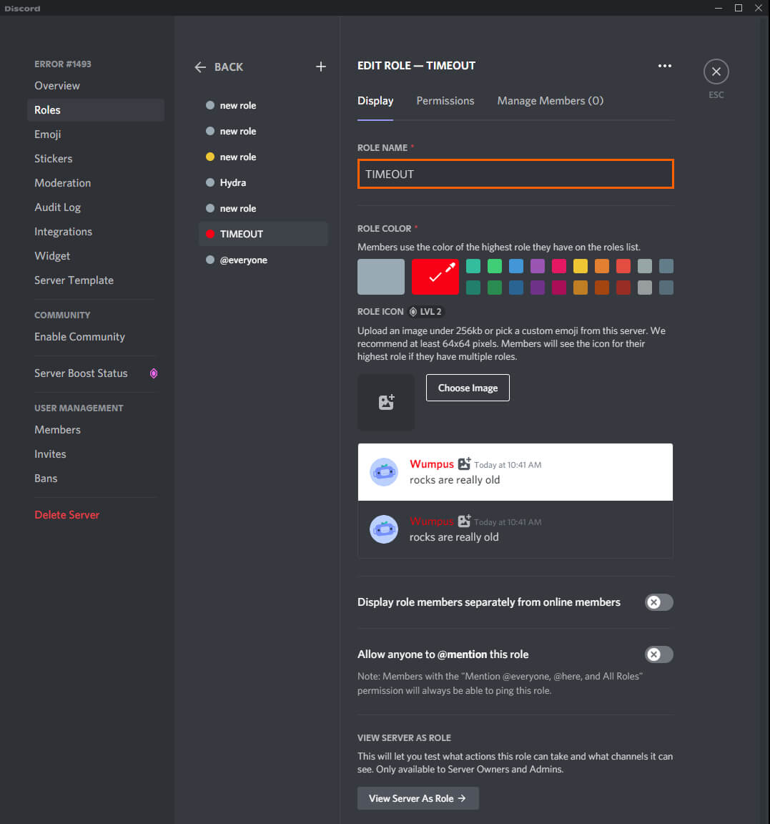Select the Hydra role
The height and width of the screenshot is (824, 770).
(263, 183)
